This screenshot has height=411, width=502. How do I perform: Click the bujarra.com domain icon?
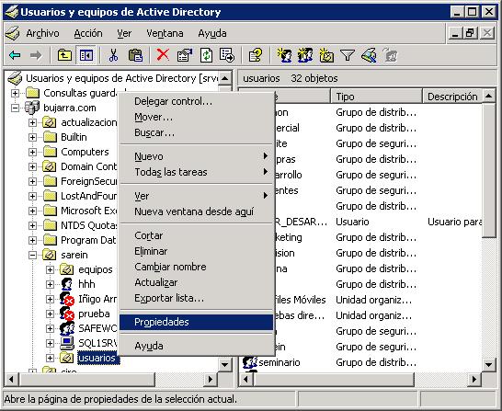coord(32,108)
